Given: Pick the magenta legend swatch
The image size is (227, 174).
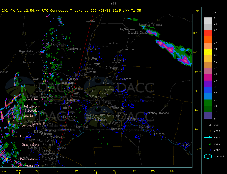Looking at the screenshot, I should [x=208, y=78].
